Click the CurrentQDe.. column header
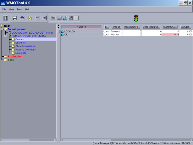This screenshot has height=145, width=193. 170,27
